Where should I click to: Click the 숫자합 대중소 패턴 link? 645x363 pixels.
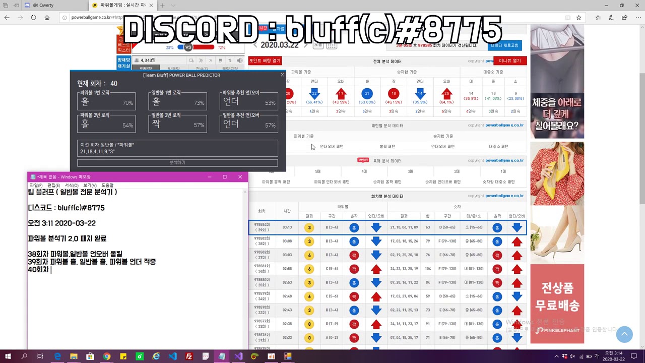click(498, 182)
